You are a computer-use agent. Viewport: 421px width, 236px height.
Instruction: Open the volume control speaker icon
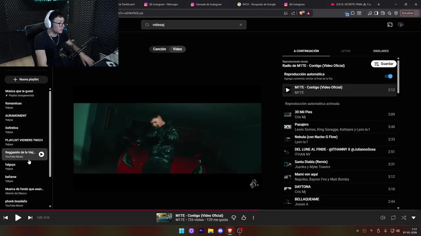(383, 218)
